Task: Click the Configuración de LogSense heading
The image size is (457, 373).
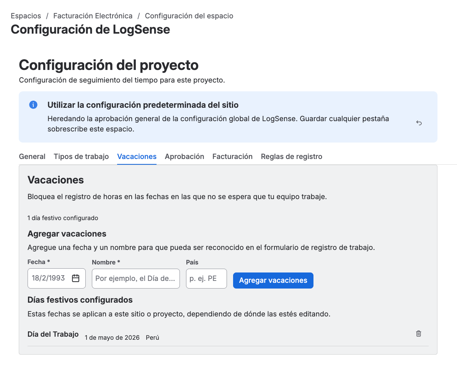Action: click(x=90, y=29)
